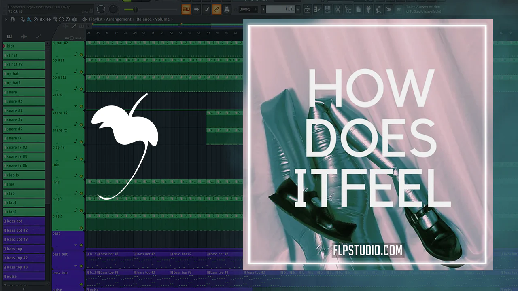518x291 pixels.
Task: Toggle typing keyboard to piano icon
Action: [186, 9]
